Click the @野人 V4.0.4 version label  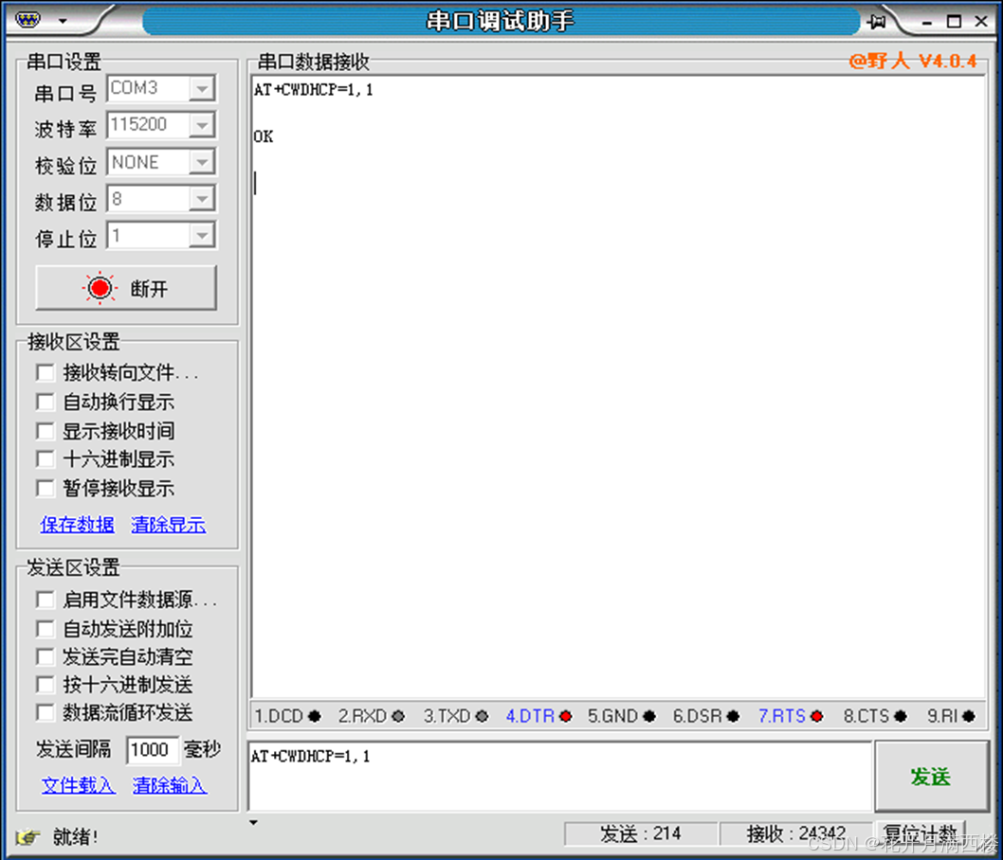coord(913,62)
